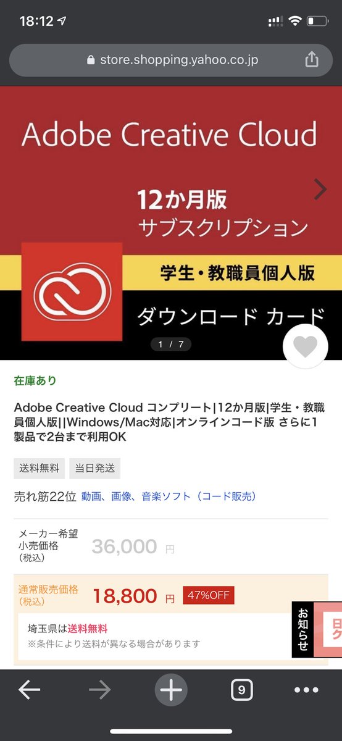This screenshot has width=342, height=741.
Task: Tap the forward arrow icon
Action: [x=100, y=690]
